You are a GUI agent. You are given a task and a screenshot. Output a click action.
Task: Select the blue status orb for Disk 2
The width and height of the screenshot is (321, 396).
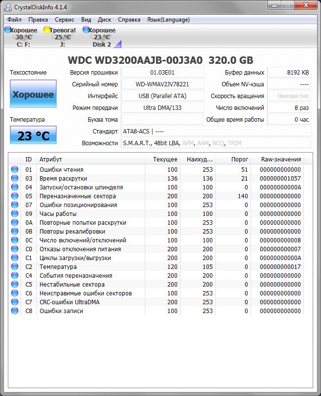(86, 29)
